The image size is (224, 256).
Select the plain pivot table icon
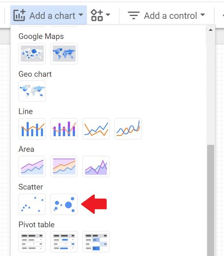tap(32, 242)
